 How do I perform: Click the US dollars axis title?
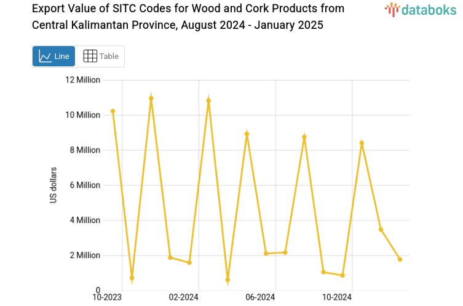point(53,185)
